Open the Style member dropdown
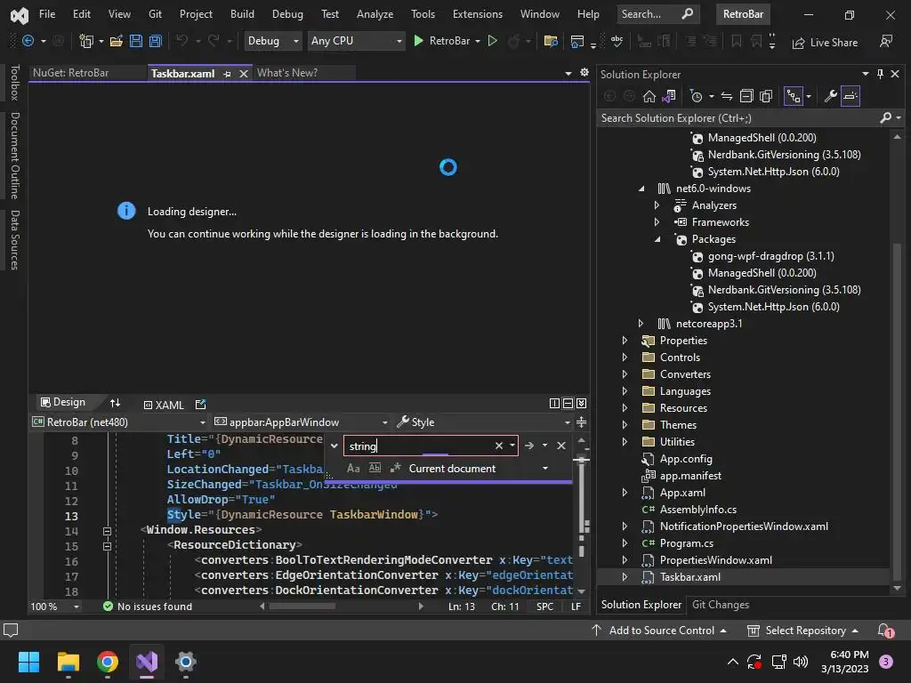 483,422
